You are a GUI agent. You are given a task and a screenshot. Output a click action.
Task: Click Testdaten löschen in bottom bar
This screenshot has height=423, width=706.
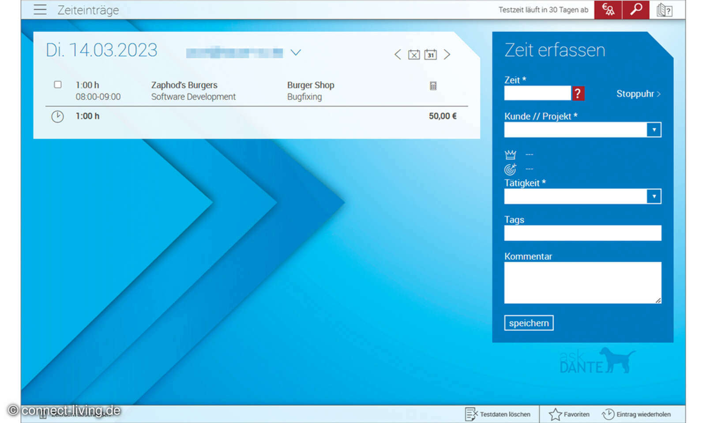(498, 414)
